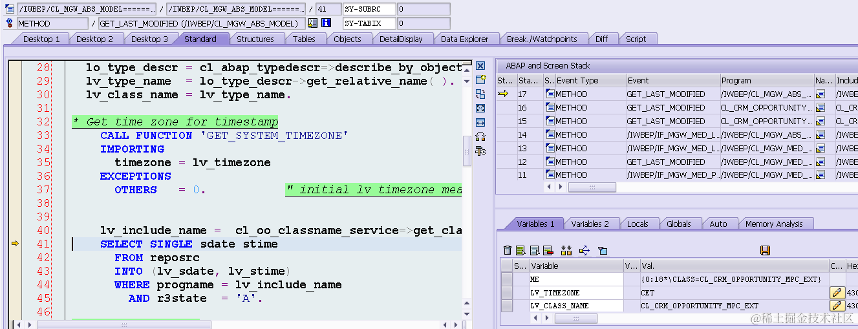Click the stack table scroll right arrow

(x=560, y=187)
